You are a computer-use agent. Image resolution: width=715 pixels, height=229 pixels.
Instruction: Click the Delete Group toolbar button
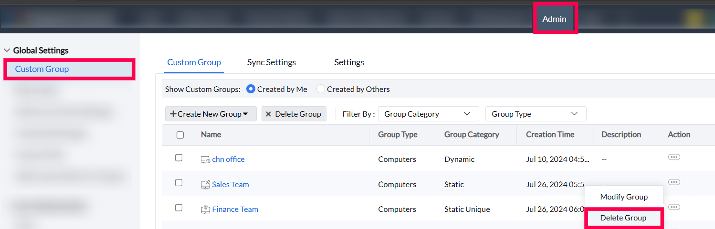tap(294, 114)
